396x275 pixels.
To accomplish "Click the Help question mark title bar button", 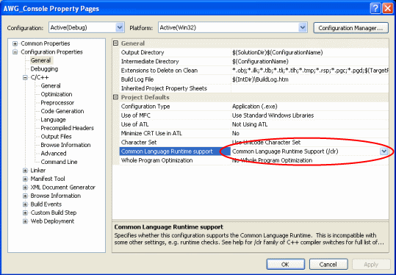I will pyautogui.click(x=375, y=8).
